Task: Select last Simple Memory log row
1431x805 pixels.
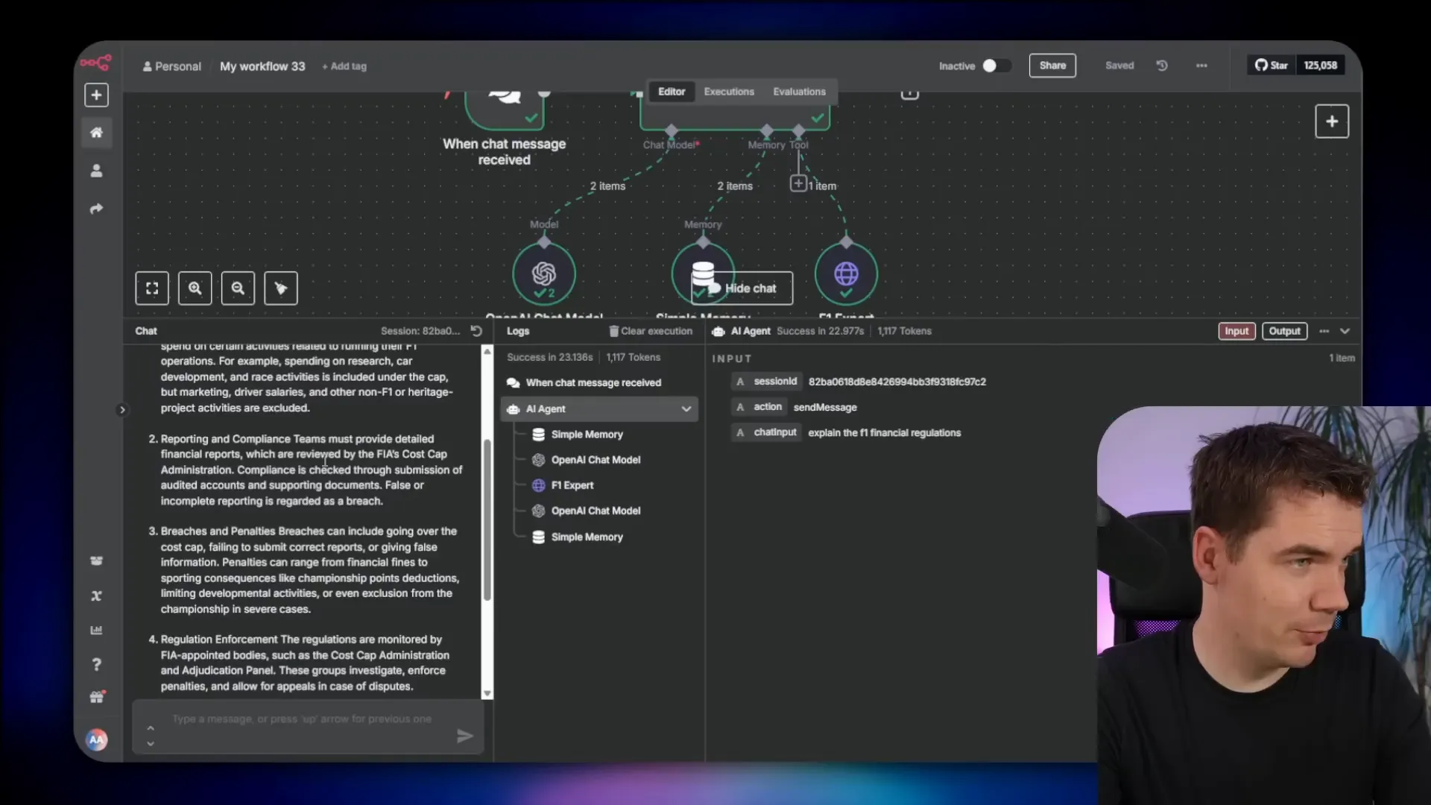Action: (x=587, y=537)
